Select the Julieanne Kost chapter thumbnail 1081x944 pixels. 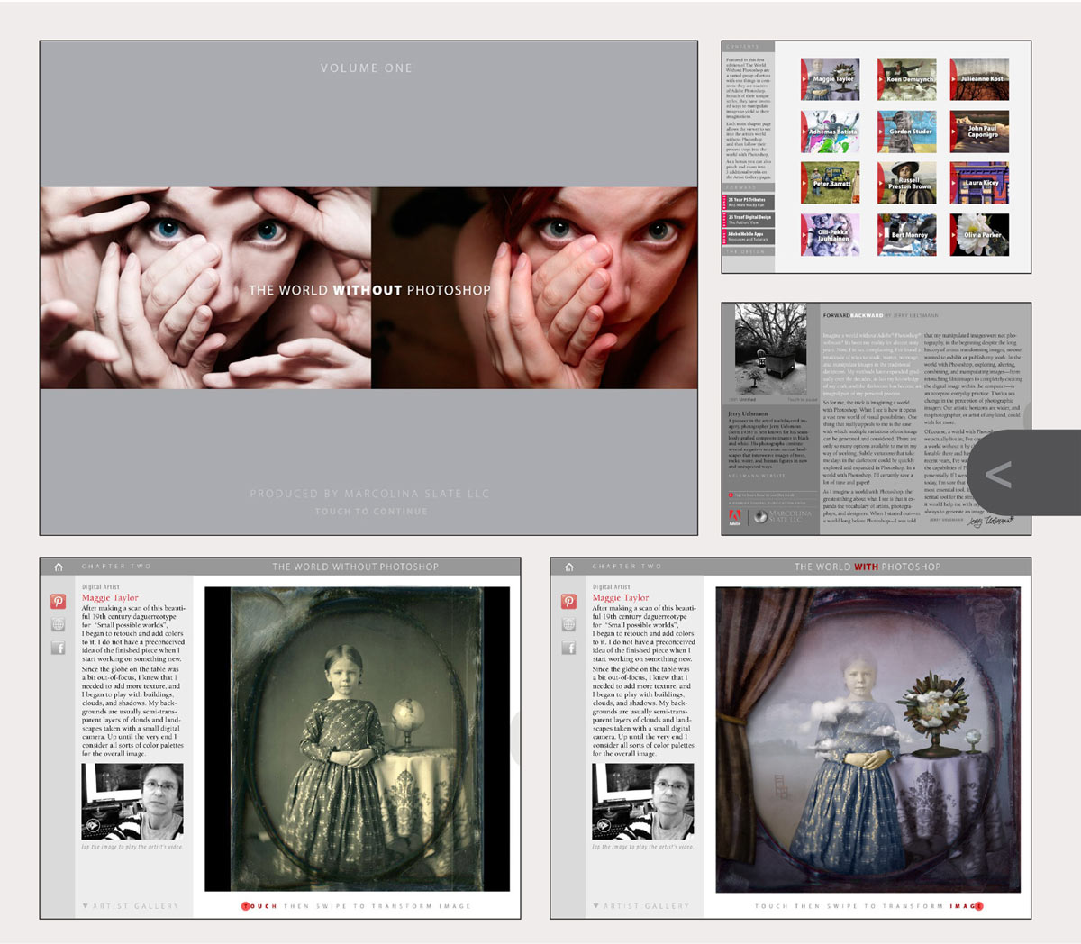pos(979,79)
